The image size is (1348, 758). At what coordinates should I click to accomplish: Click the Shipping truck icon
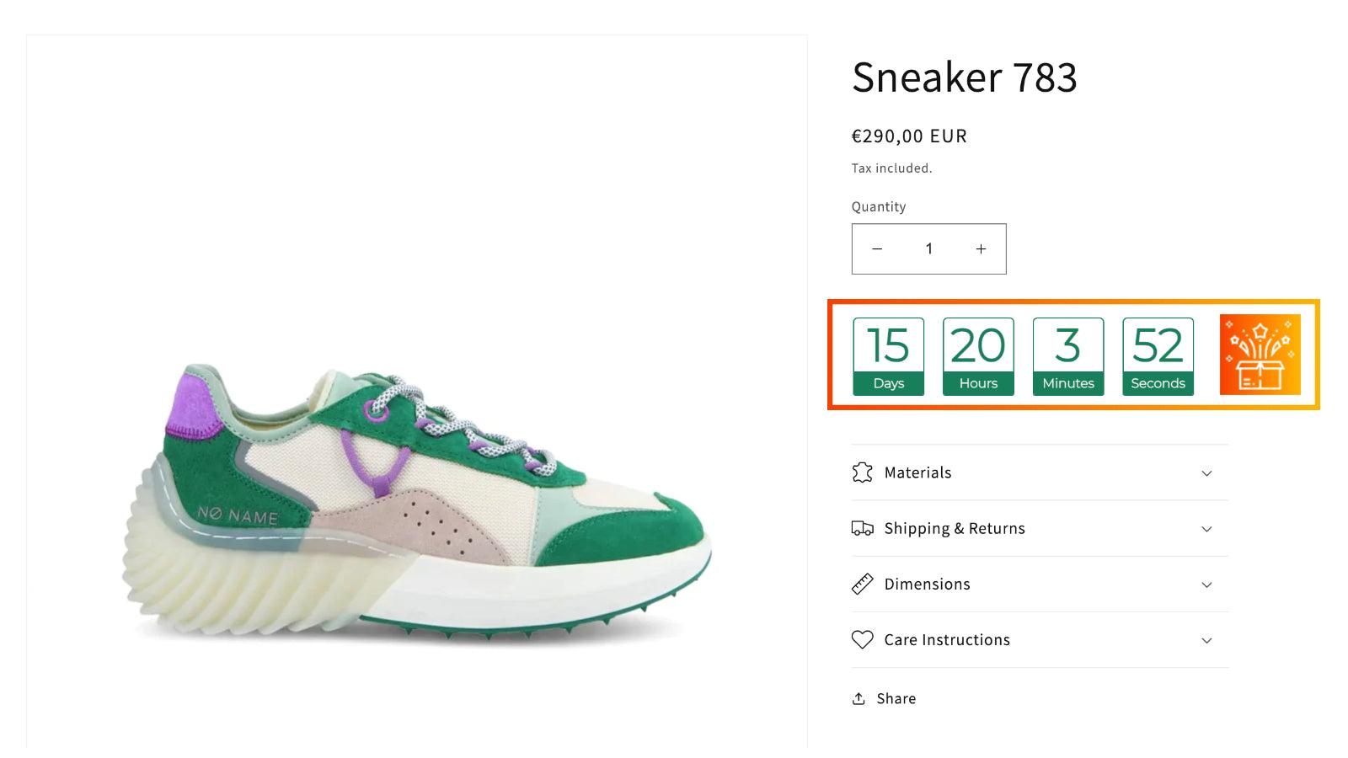[x=862, y=528]
